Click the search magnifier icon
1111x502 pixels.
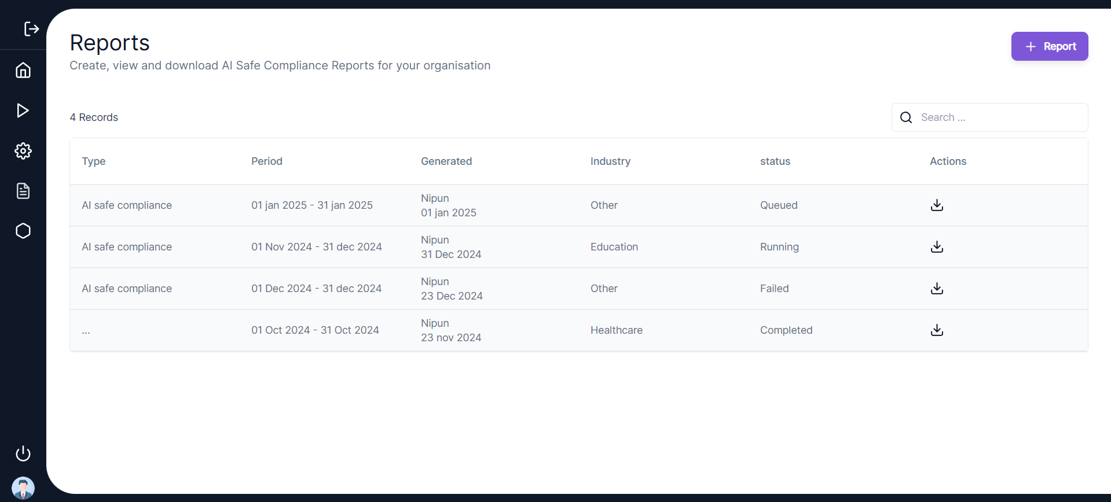[906, 117]
